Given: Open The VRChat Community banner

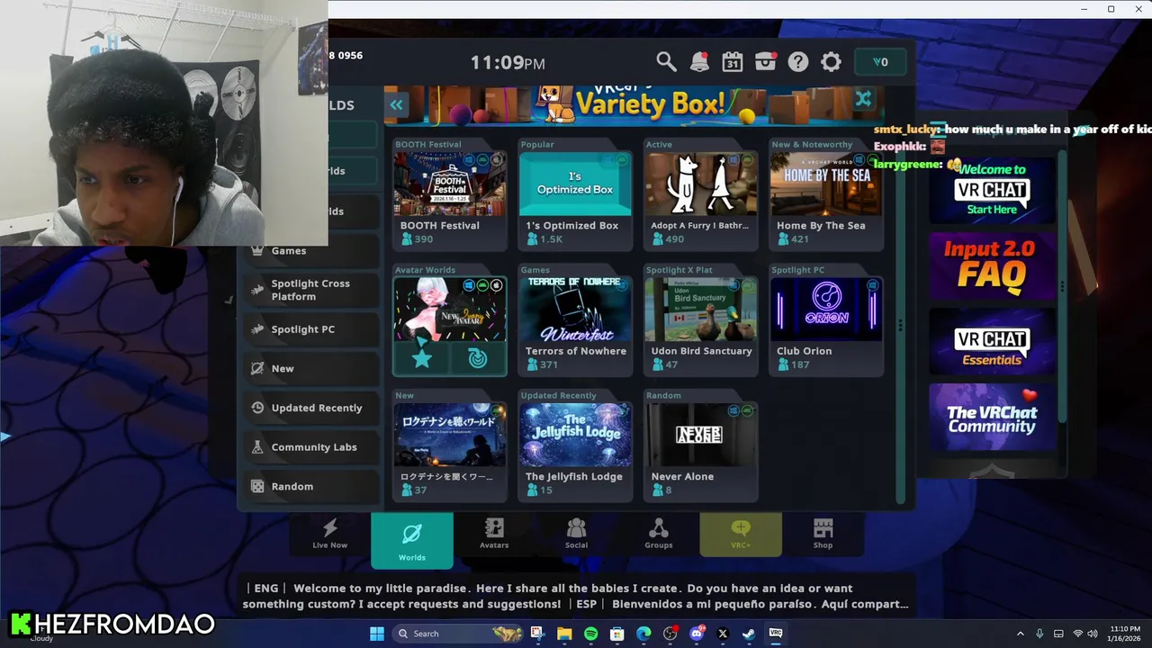Looking at the screenshot, I should tap(992, 418).
